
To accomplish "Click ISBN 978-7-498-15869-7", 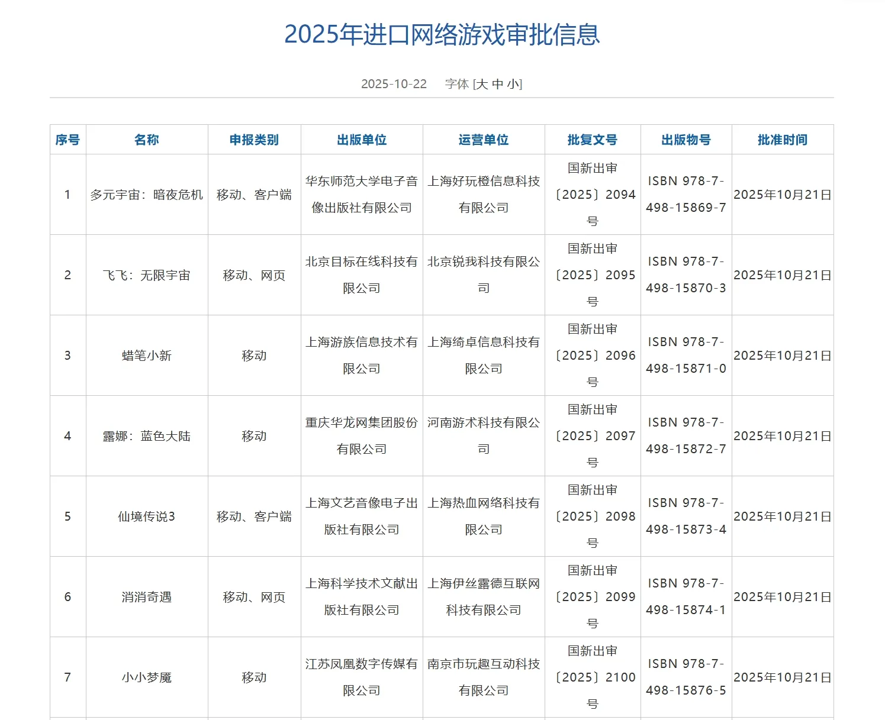I will click(686, 195).
